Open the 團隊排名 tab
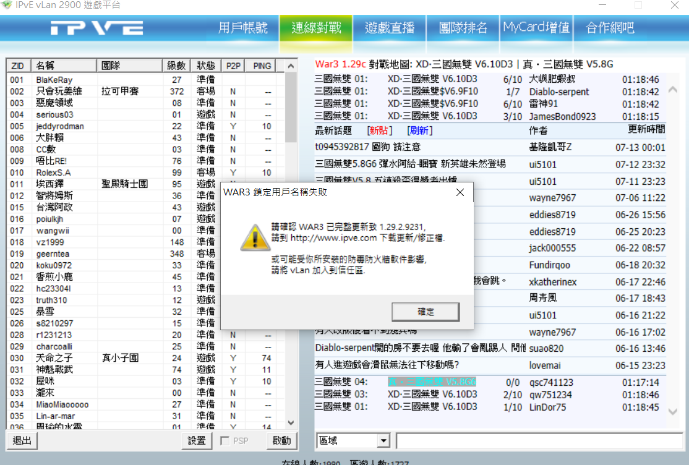This screenshot has width=689, height=465. click(463, 28)
